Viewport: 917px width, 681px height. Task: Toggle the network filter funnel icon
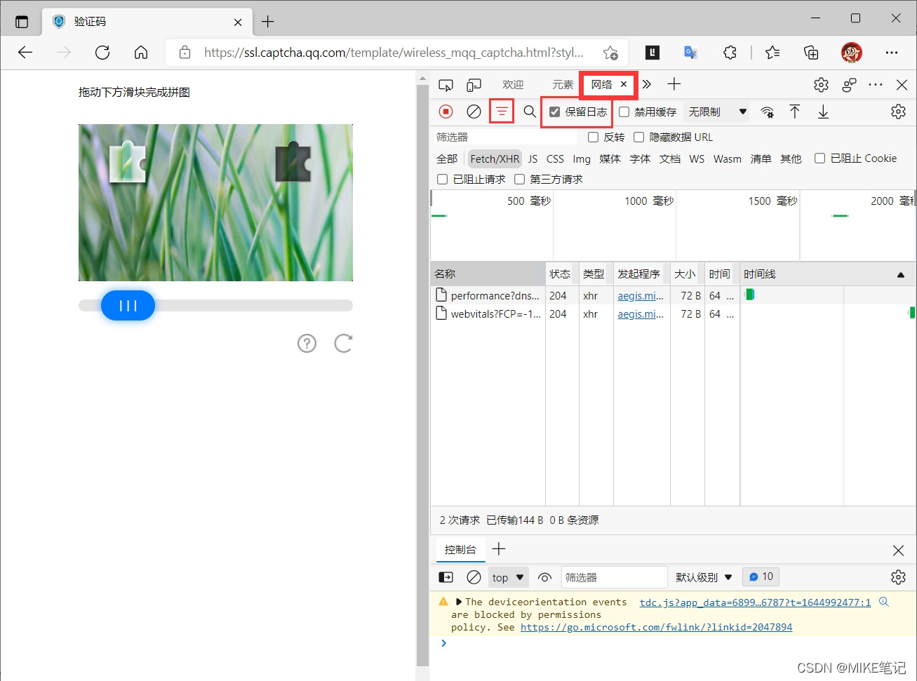click(x=502, y=112)
